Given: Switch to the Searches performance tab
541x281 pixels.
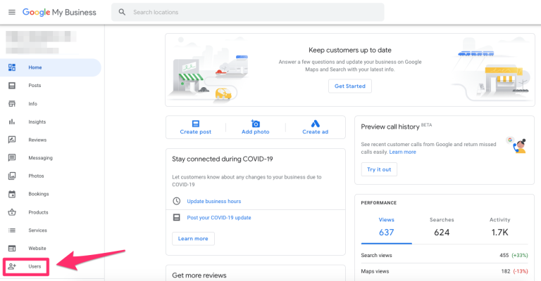Looking at the screenshot, I should [x=442, y=227].
